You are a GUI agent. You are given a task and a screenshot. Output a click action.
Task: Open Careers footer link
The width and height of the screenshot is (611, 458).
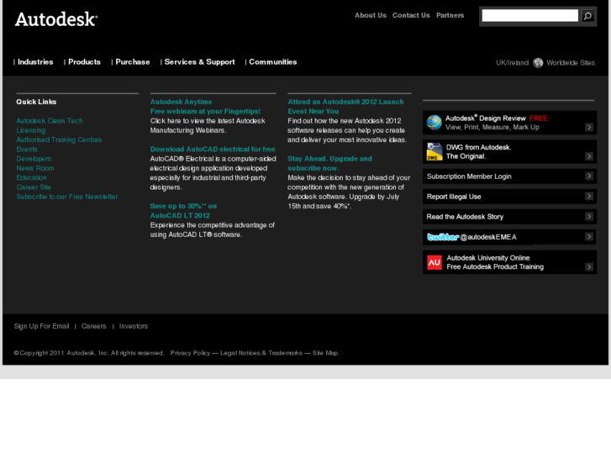coord(93,326)
